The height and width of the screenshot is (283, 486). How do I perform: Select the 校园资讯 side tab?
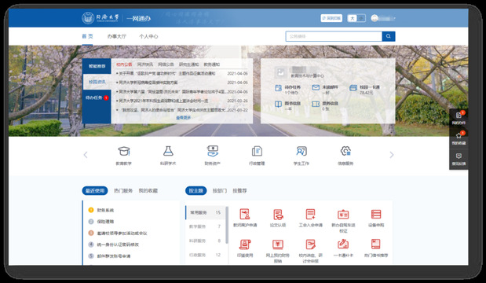pos(97,82)
